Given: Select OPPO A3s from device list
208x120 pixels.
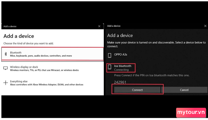Looking at the screenshot, I should tap(157, 55).
